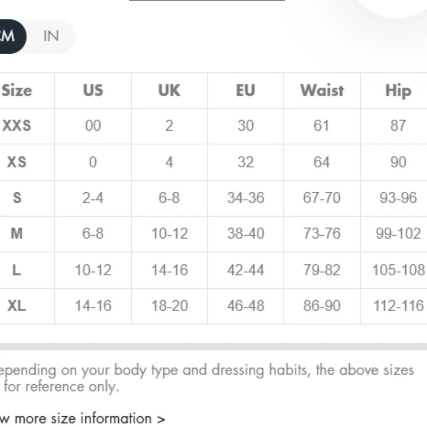Click the US column header
This screenshot has width=427, height=427.
93,91
